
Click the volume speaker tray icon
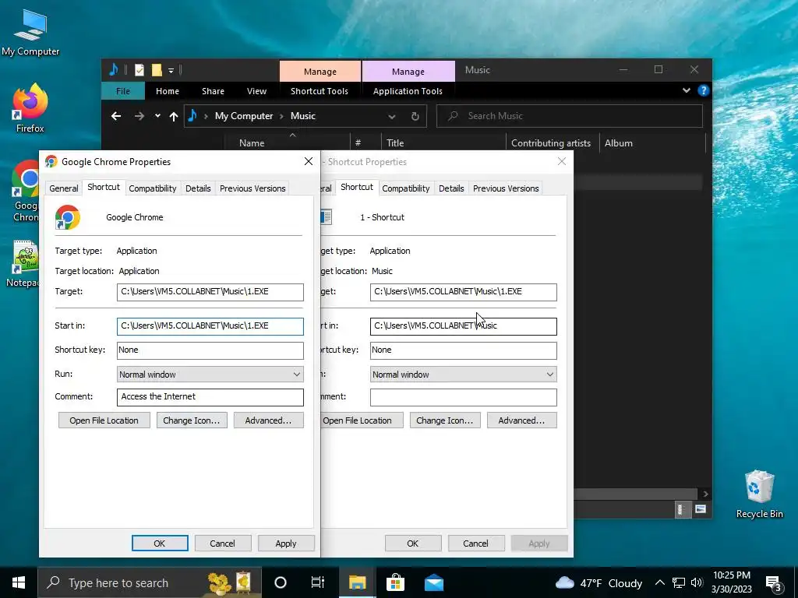point(697,582)
